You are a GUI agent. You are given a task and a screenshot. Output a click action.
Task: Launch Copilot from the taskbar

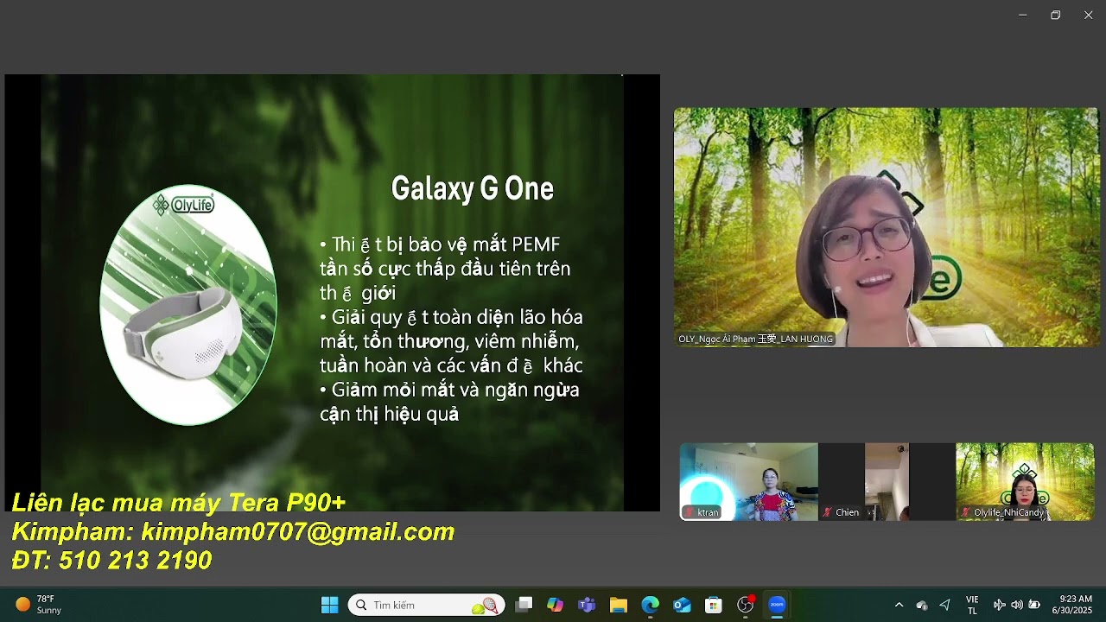[555, 605]
